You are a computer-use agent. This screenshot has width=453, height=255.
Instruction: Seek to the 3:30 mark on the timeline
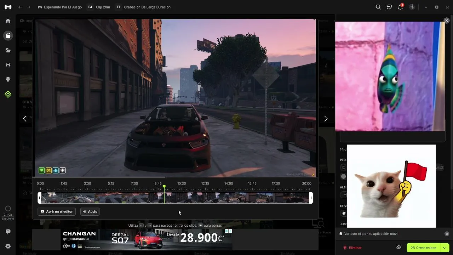coord(87,183)
